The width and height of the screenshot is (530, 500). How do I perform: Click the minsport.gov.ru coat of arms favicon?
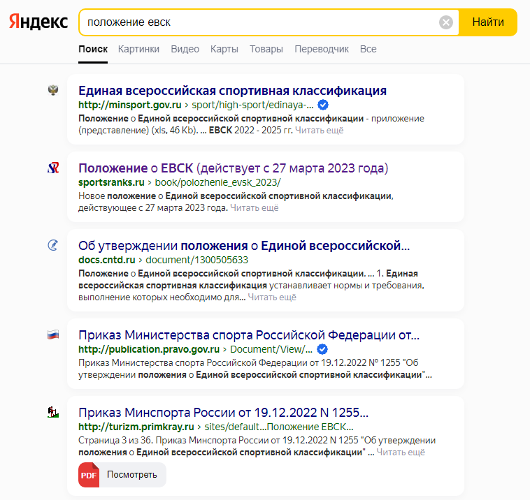(x=53, y=90)
